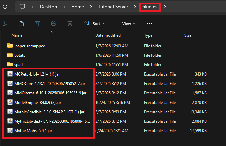Click the .paper-remapped folder icon
The image size is (226, 146).
(x=10, y=46)
